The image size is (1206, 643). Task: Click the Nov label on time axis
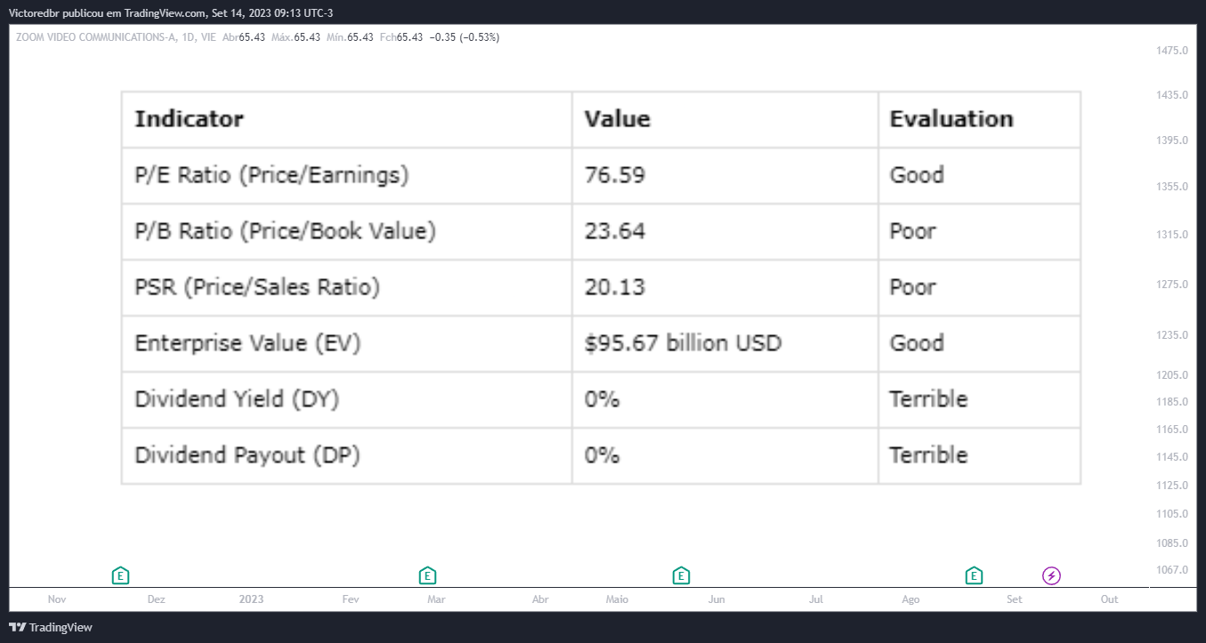(x=57, y=599)
